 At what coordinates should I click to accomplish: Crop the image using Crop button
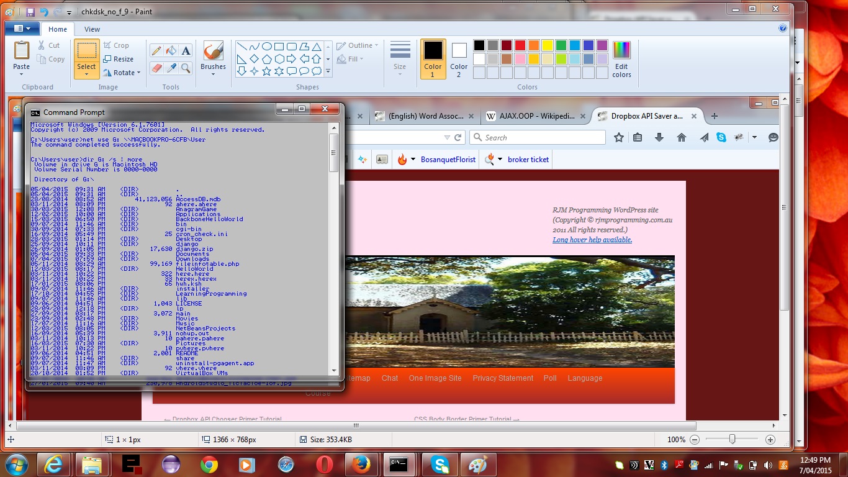click(116, 45)
